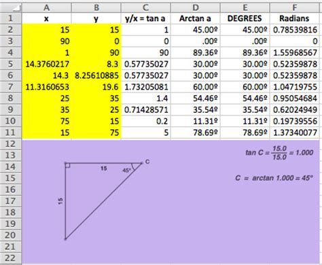This screenshot has width=322, height=265.
Task: Select cell with radians value 0.78539816
Action: pyautogui.click(x=295, y=30)
